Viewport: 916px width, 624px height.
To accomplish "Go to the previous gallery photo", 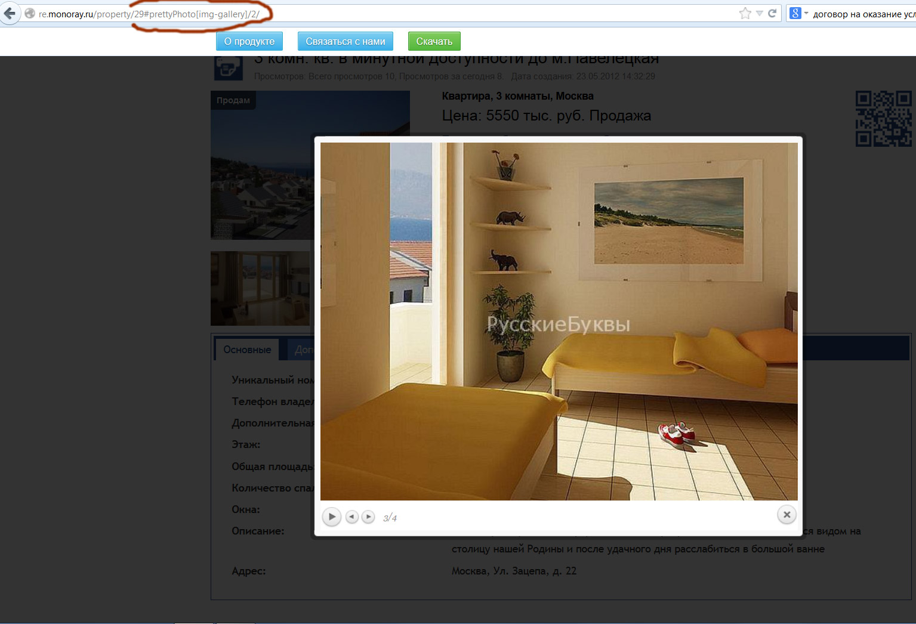I will 352,517.
